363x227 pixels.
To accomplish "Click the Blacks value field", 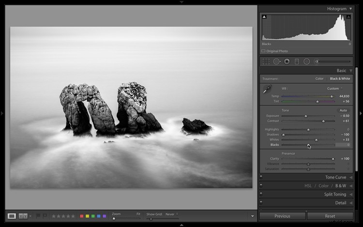I will point(343,145).
